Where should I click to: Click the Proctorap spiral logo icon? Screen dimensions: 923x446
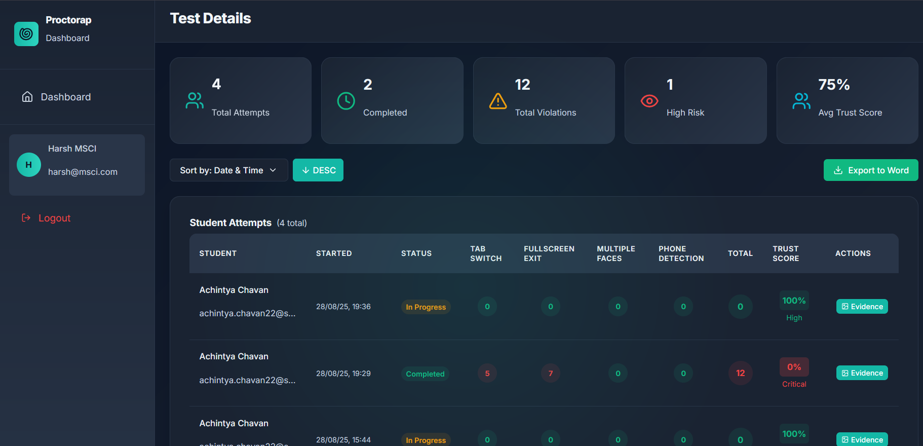26,34
